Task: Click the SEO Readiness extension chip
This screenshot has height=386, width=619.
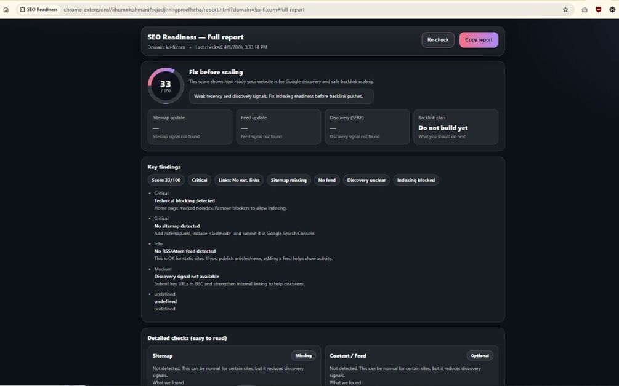Action: pos(39,9)
